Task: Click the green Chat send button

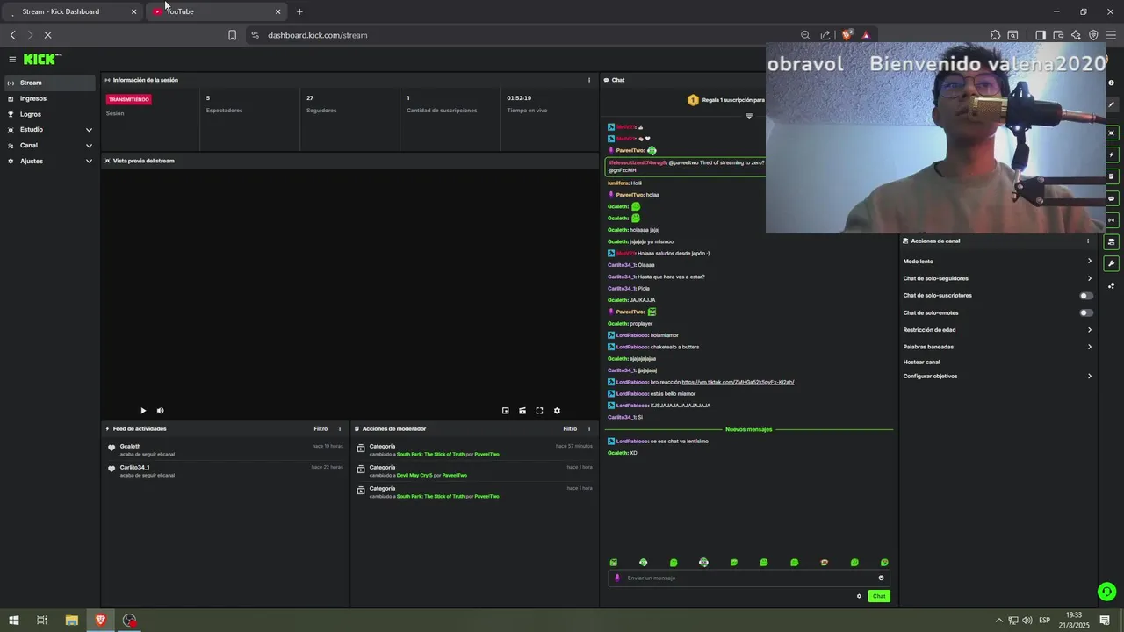Action: pos(879,596)
